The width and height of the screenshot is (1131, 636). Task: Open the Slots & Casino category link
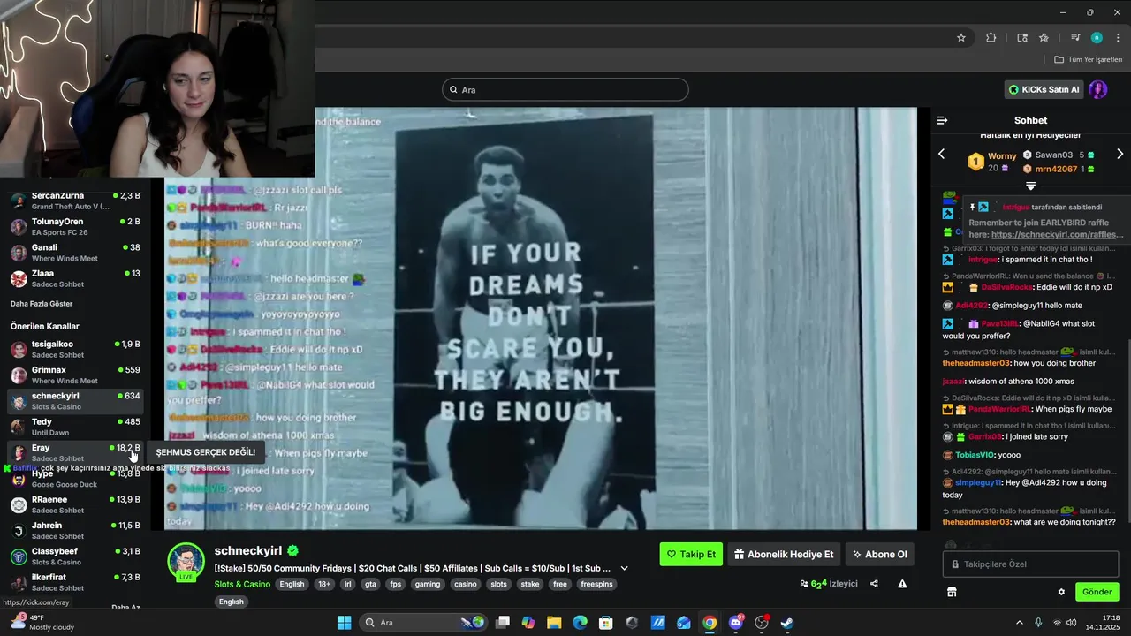[x=242, y=584]
